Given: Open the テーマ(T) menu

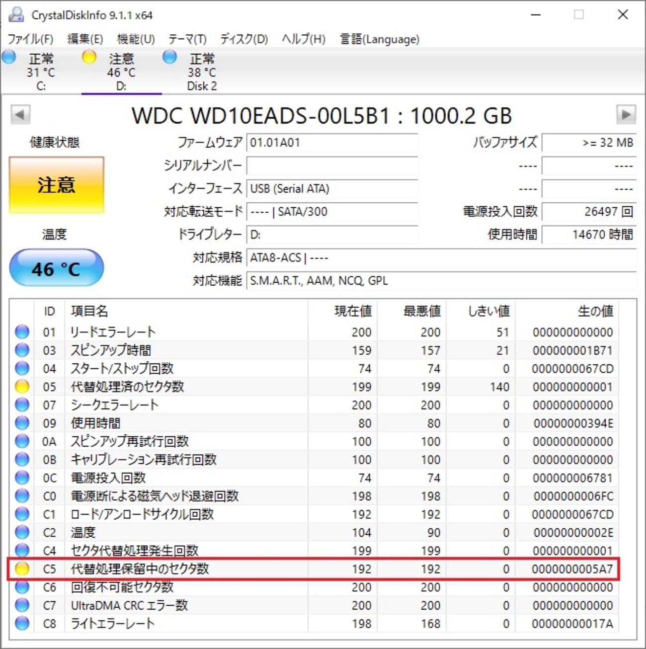Looking at the screenshot, I should pos(187,39).
